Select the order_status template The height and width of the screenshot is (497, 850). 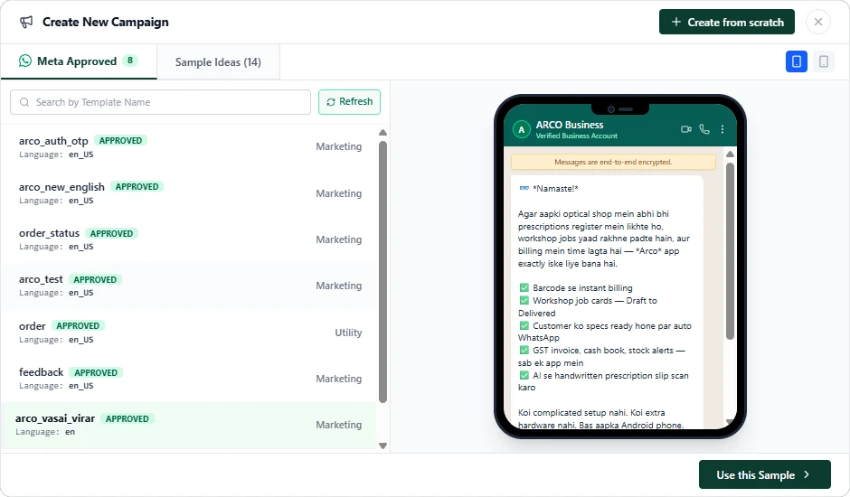coord(188,239)
